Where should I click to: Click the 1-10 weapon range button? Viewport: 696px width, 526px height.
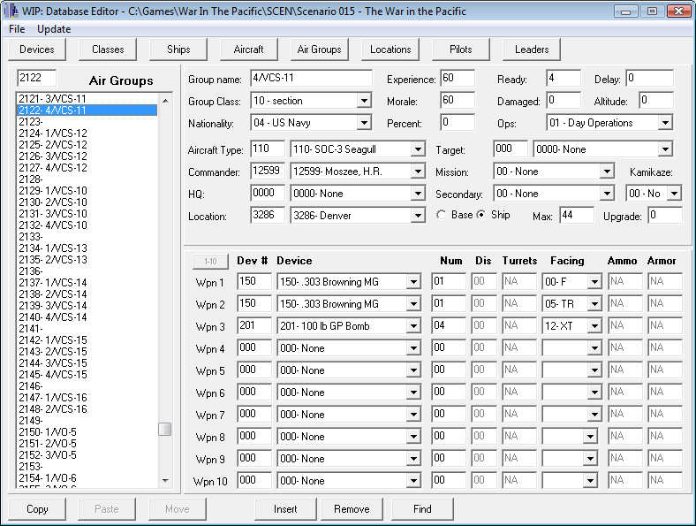coord(210,261)
